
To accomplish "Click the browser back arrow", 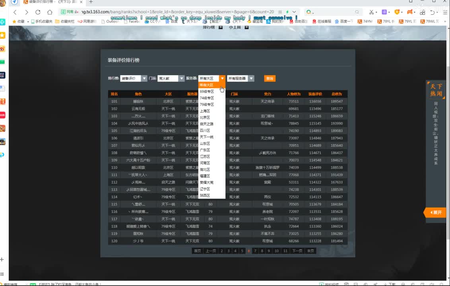I will coord(15,12).
